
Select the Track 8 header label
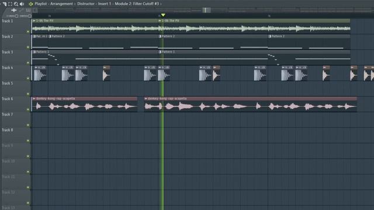tap(8, 130)
